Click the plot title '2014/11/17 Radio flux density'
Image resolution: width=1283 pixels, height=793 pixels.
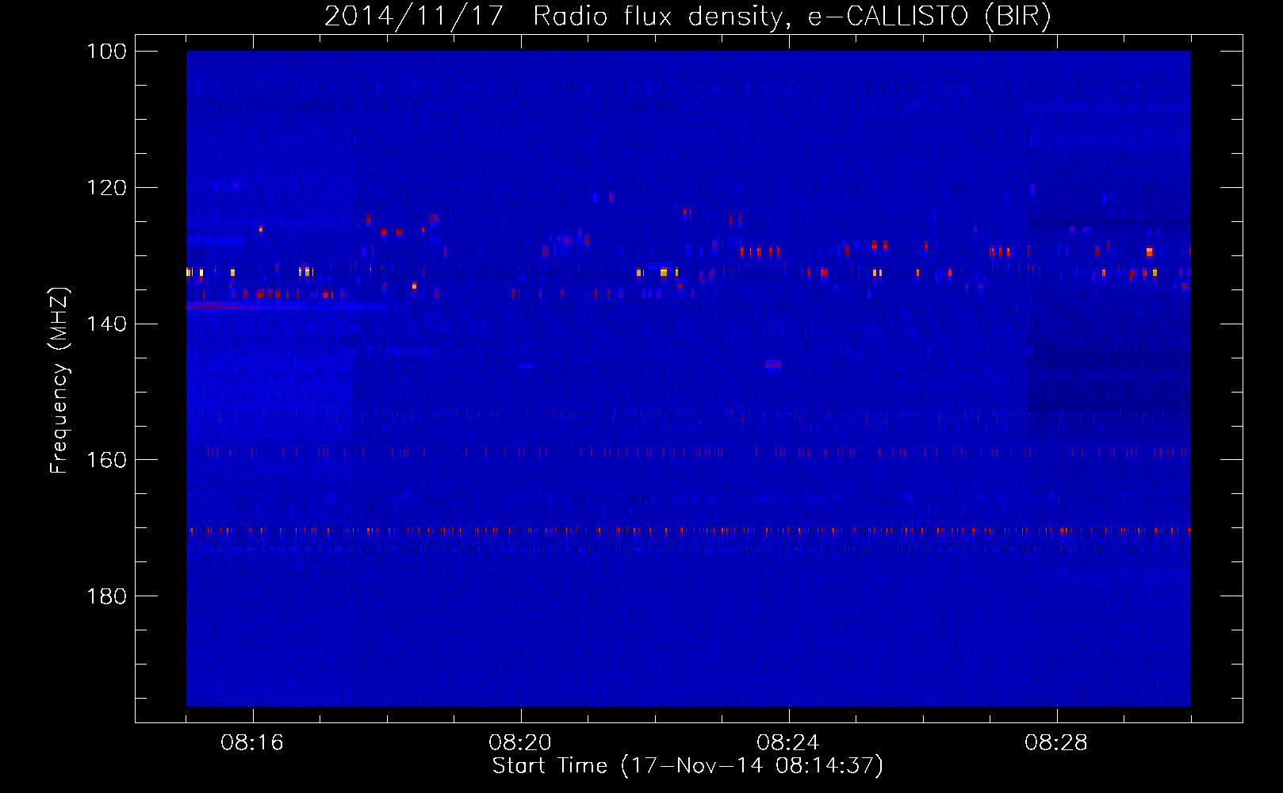(x=688, y=16)
